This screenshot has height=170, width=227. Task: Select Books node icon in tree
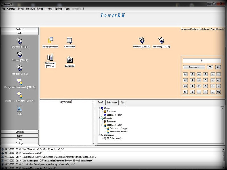[x=102, y=108]
